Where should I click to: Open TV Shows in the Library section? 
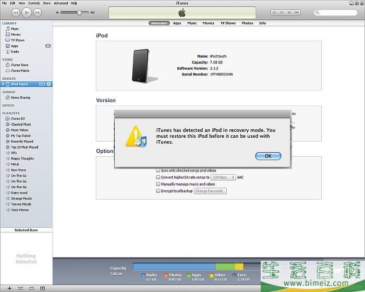pos(18,40)
